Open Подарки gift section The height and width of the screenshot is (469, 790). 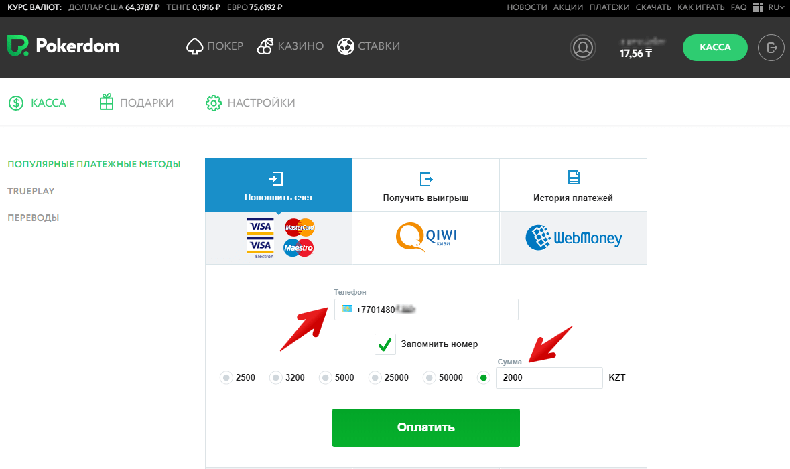click(136, 103)
